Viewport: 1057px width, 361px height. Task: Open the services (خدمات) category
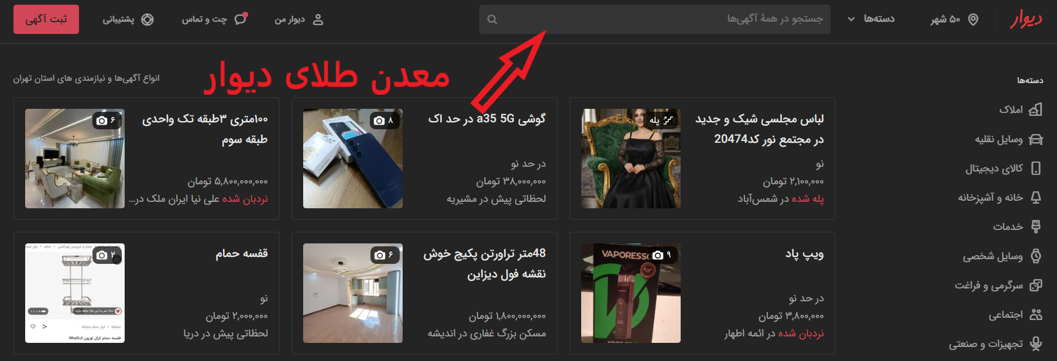point(1008,226)
